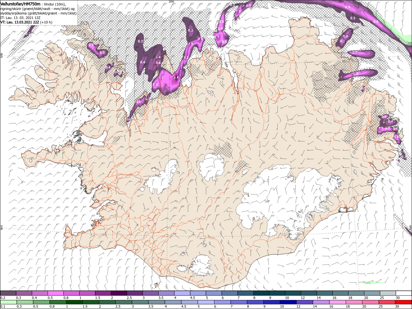Click the 30 label on the purple snow scale

(x=398, y=298)
